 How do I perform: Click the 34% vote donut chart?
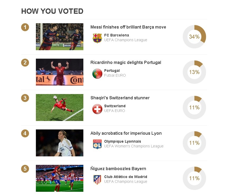click(x=194, y=37)
